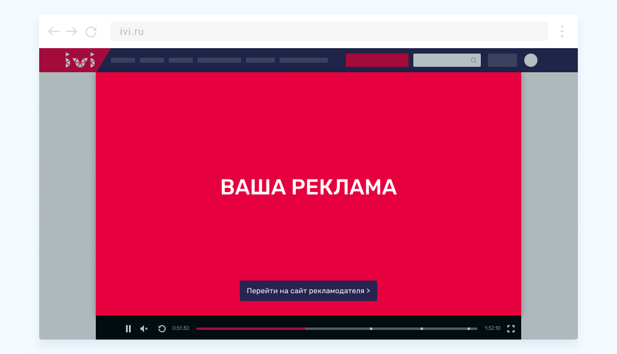617x354 pixels.
Task: Open the round profile avatar
Action: coord(531,60)
